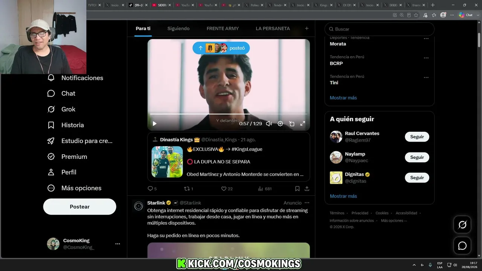Open more options on Starlink ad

tap(307, 203)
